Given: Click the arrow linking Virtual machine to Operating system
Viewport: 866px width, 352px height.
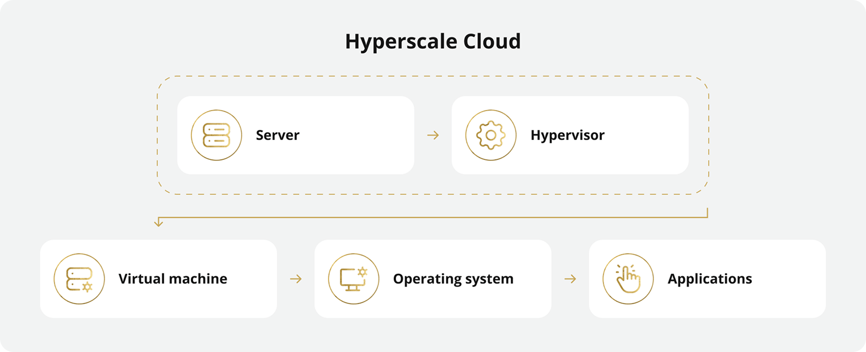Looking at the screenshot, I should (x=296, y=278).
